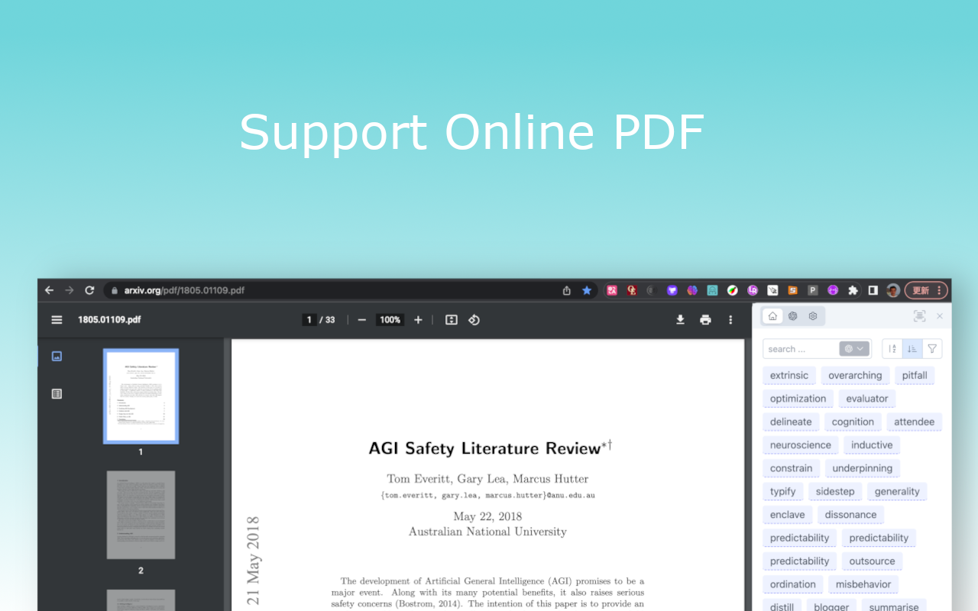
Task: Open the Extensions puzzle-piece menu
Action: 853,290
